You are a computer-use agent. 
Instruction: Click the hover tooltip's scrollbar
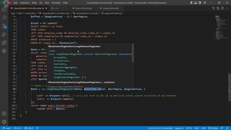click(x=133, y=53)
